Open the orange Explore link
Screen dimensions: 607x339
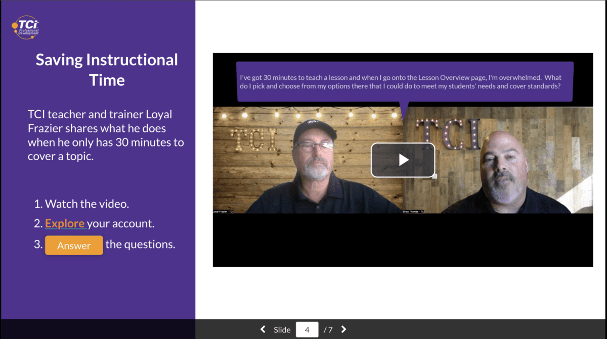(65, 223)
